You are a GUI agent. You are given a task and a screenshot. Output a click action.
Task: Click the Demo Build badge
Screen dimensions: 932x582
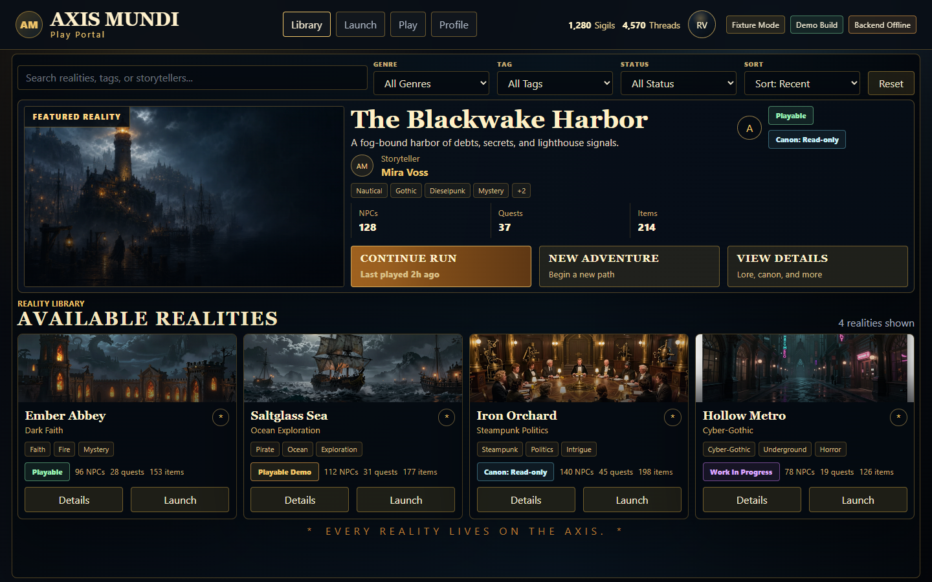coord(817,25)
